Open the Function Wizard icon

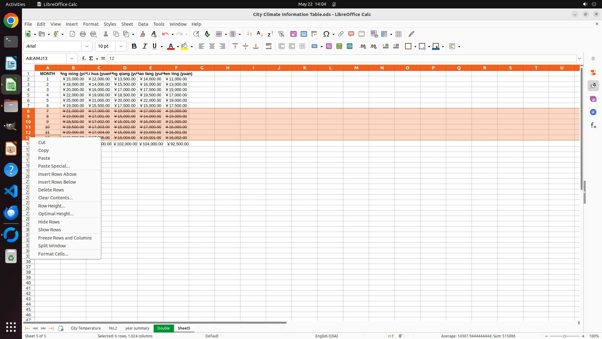coord(84,58)
